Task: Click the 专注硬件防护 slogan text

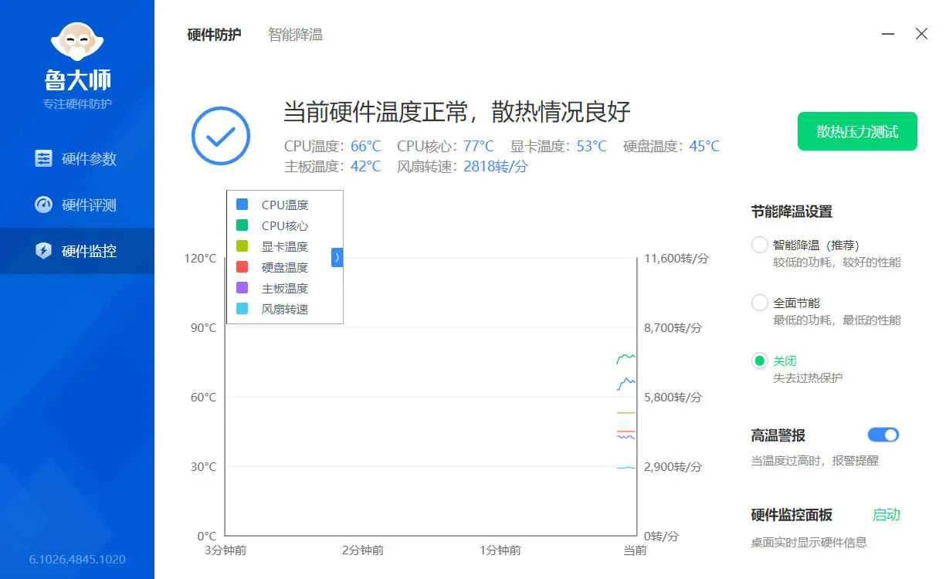Action: [77, 103]
